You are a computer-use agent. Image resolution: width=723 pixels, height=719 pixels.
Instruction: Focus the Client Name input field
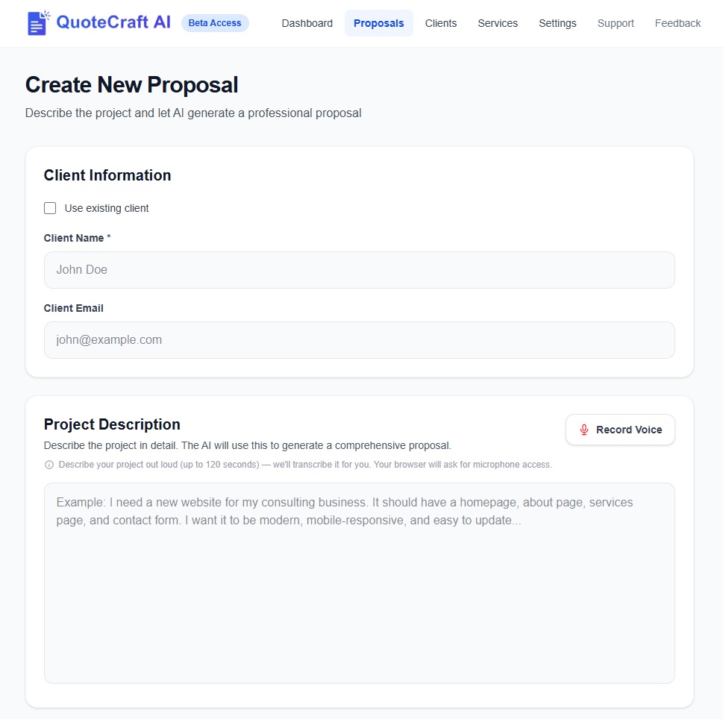coord(360,269)
